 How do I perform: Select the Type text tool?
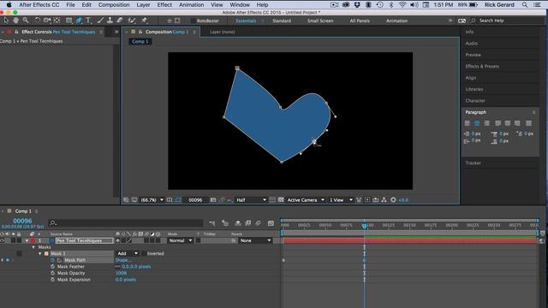coord(88,21)
